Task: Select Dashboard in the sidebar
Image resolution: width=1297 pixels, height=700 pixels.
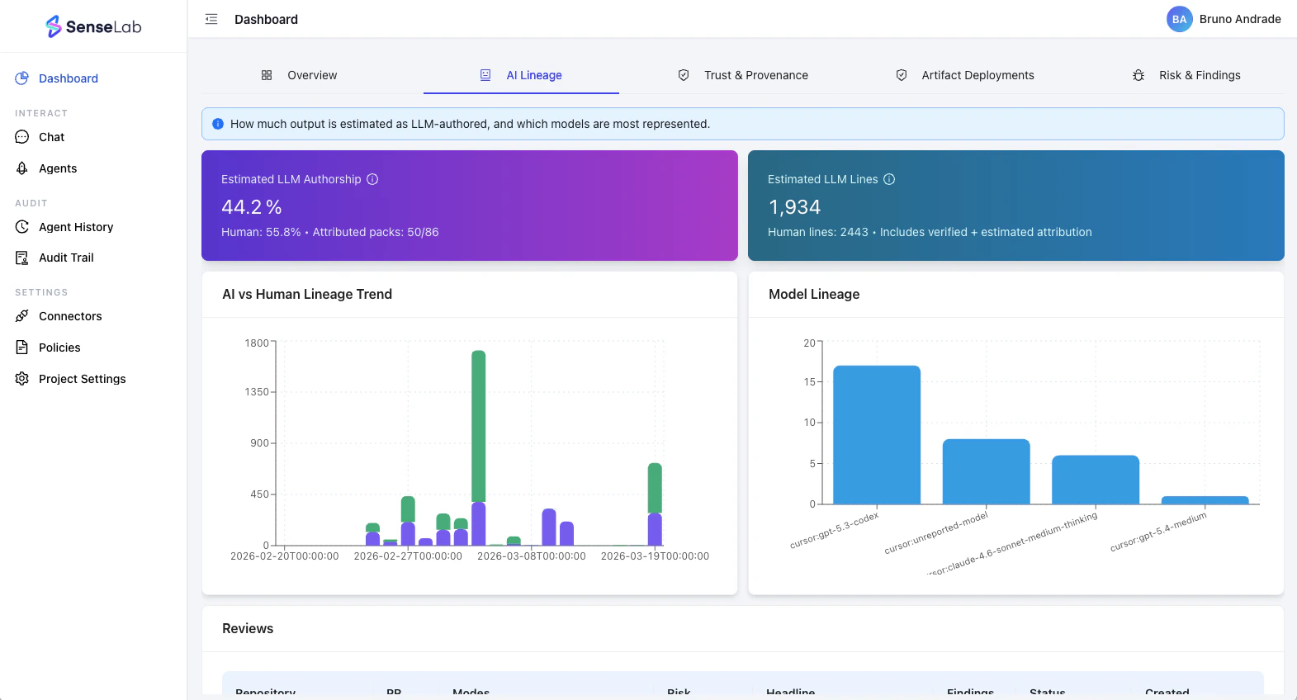Action: click(x=68, y=78)
